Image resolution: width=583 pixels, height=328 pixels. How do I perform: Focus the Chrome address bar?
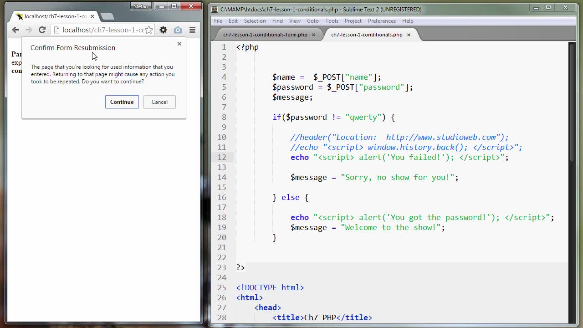(103, 30)
